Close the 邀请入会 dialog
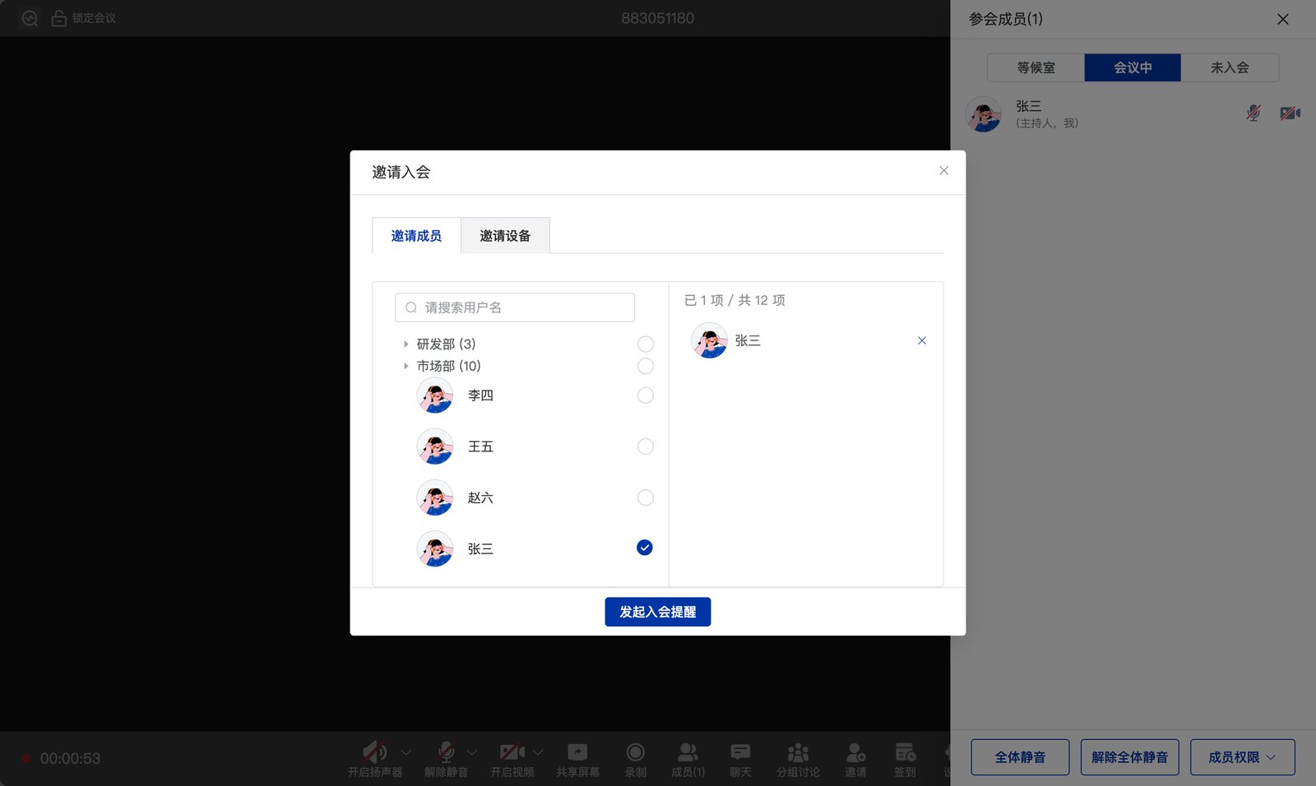Viewport: 1316px width, 786px height. click(x=944, y=171)
